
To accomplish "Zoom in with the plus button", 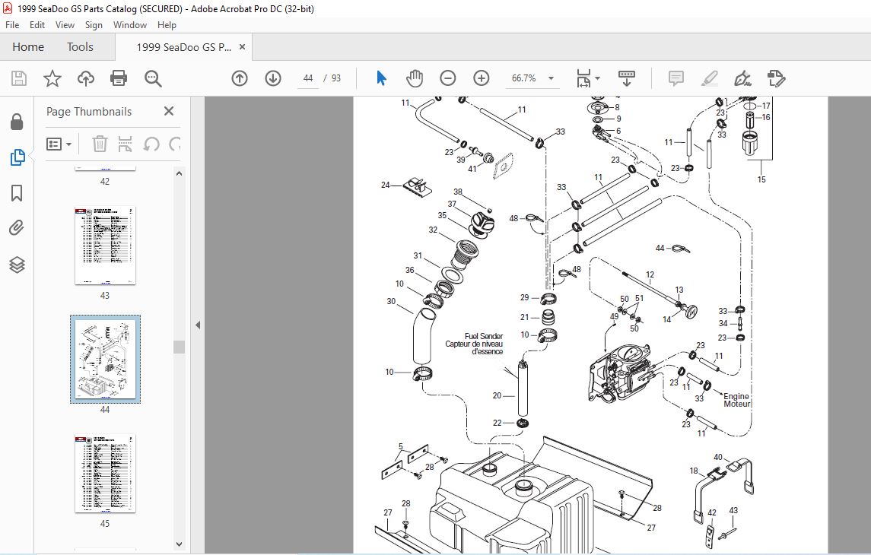I will click(x=481, y=78).
